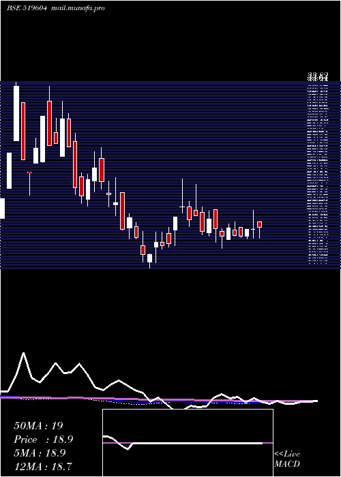Click the '5MA : 18.9' readout
The height and width of the screenshot is (477, 341).
pyautogui.click(x=40, y=453)
